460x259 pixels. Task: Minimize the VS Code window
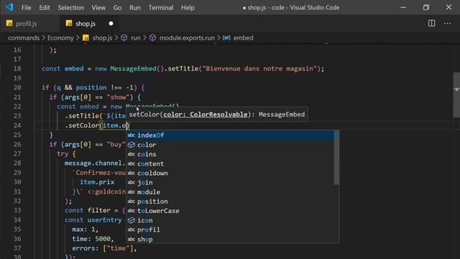pyautogui.click(x=403, y=7)
